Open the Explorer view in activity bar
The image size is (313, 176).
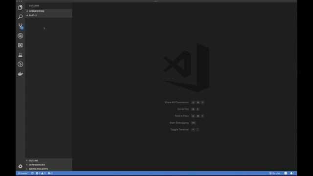(21, 7)
